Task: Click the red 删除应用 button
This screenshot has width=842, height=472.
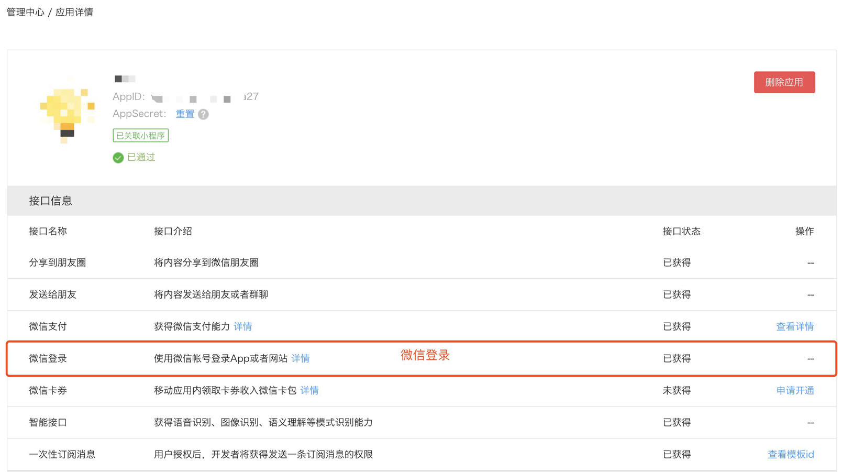Action: 784,82
